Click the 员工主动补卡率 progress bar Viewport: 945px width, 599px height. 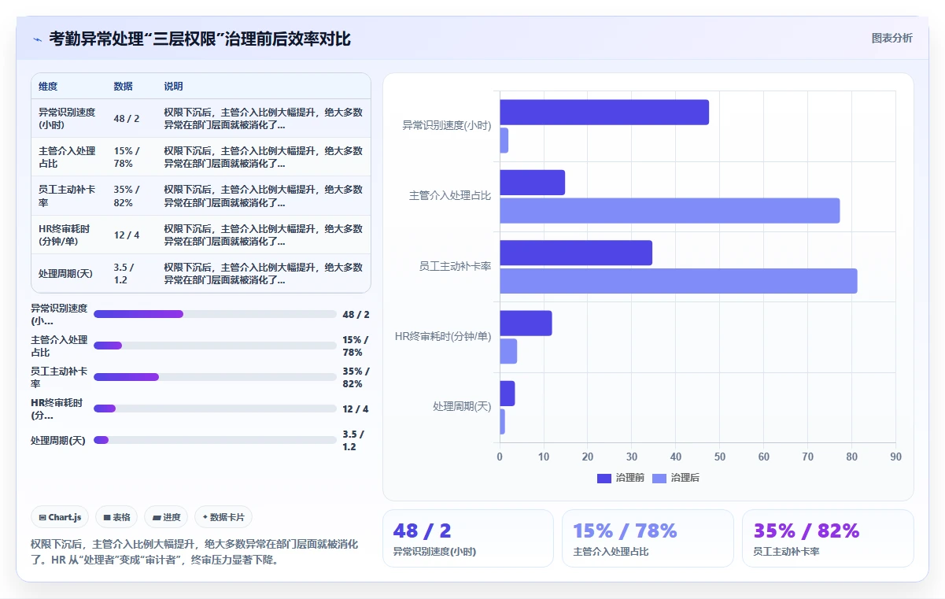215,377
